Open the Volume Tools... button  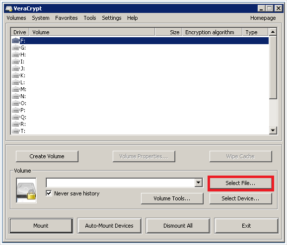tap(172, 198)
